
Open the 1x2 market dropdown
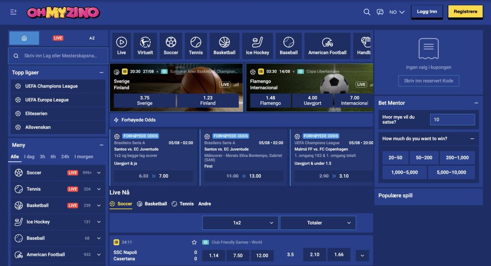coord(240,223)
